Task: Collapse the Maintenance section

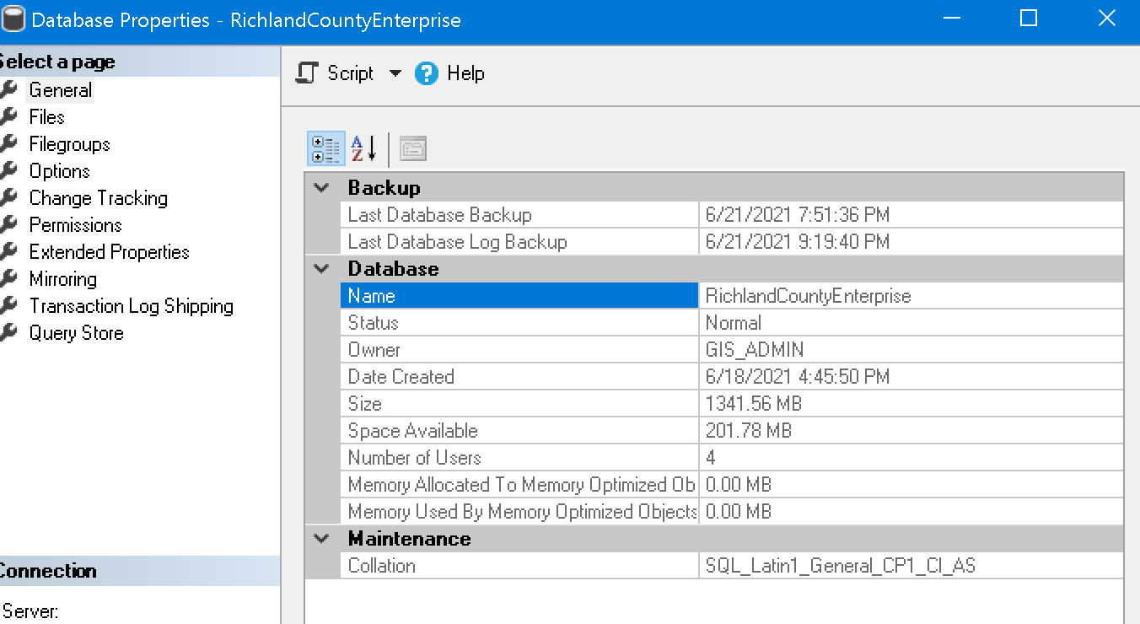Action: tap(321, 539)
